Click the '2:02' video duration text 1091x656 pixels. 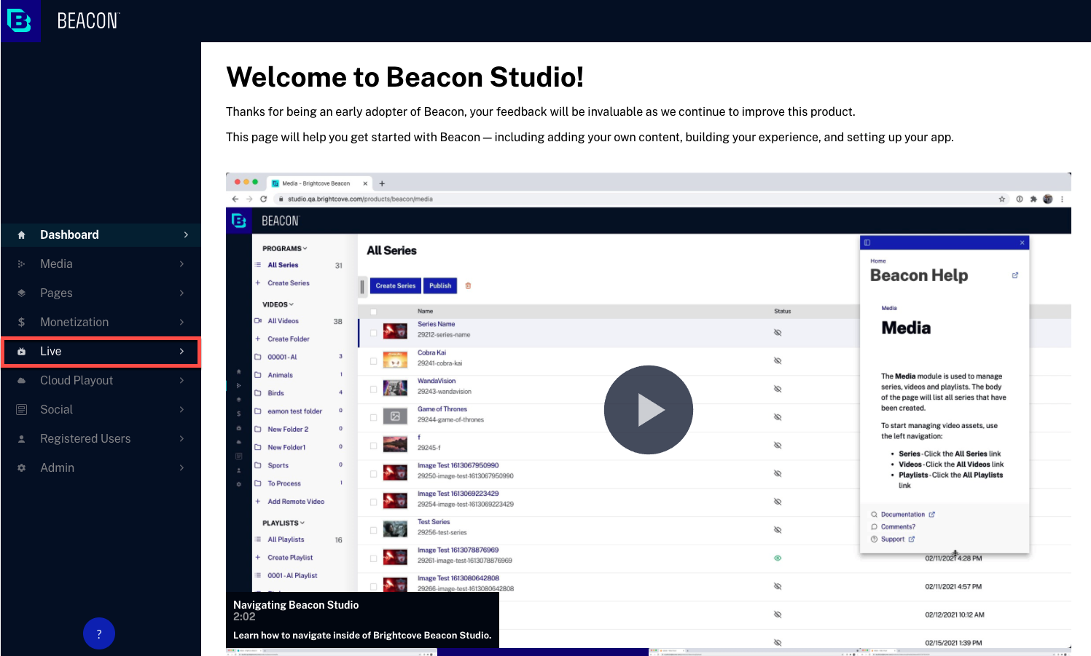(x=244, y=617)
